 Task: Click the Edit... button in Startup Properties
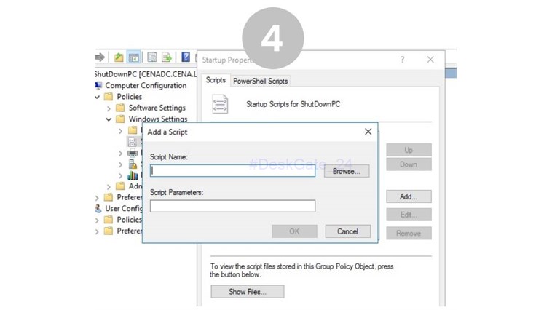point(409,214)
